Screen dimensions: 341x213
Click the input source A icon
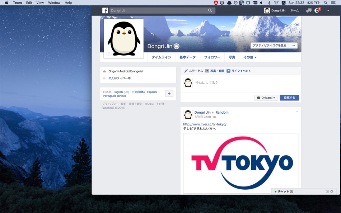tap(283, 3)
